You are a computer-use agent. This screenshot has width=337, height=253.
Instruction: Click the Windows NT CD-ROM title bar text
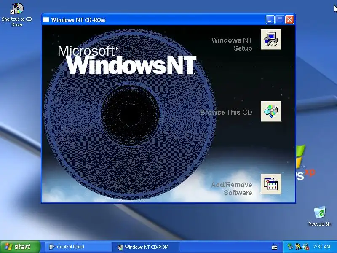point(78,20)
